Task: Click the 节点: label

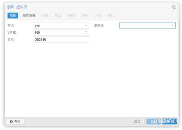Action: click(11, 26)
